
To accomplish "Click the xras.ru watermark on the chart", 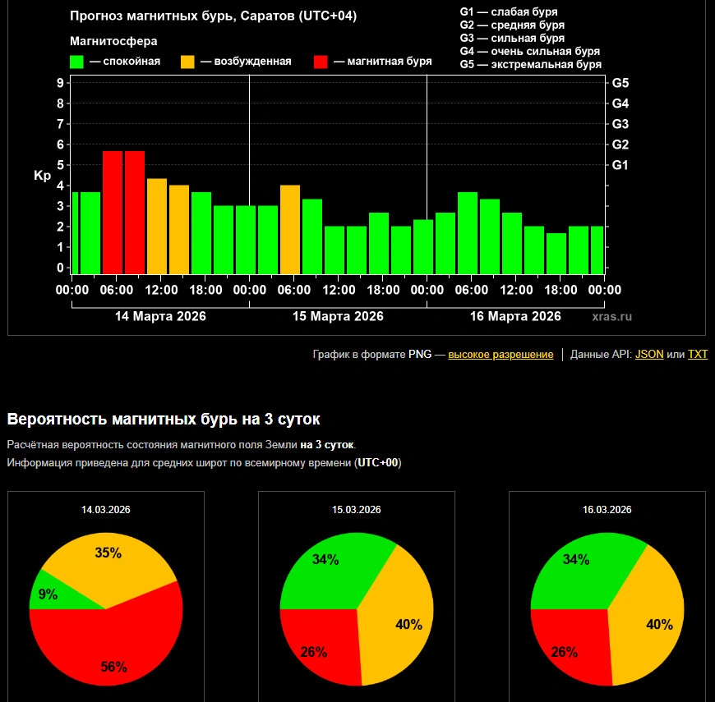I will [612, 316].
